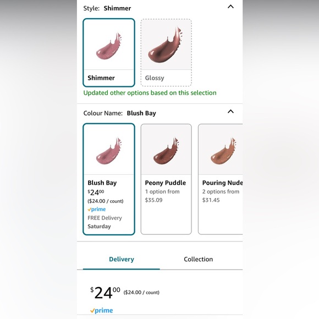Click the prime logo below the price
This screenshot has height=319, width=319.
coord(101,310)
